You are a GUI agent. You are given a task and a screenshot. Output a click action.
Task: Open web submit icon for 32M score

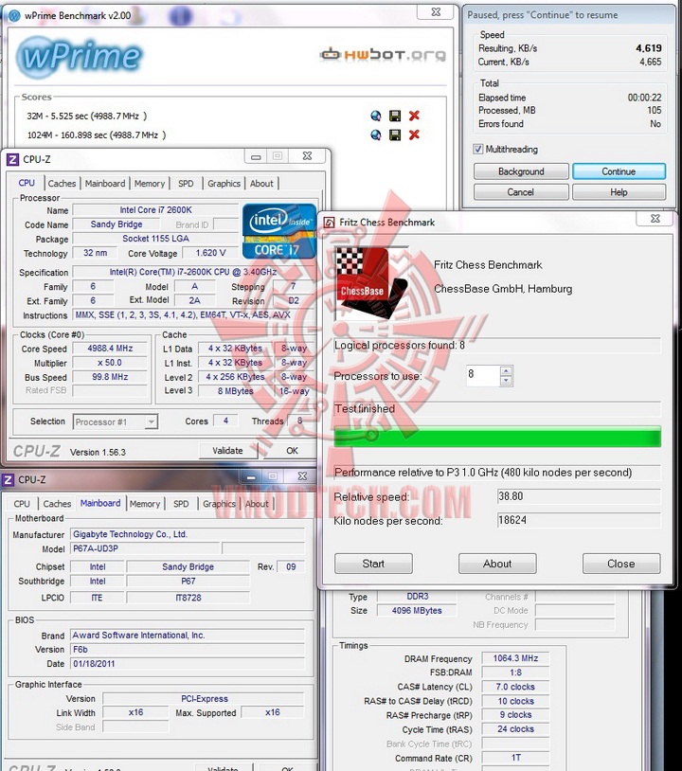376,117
